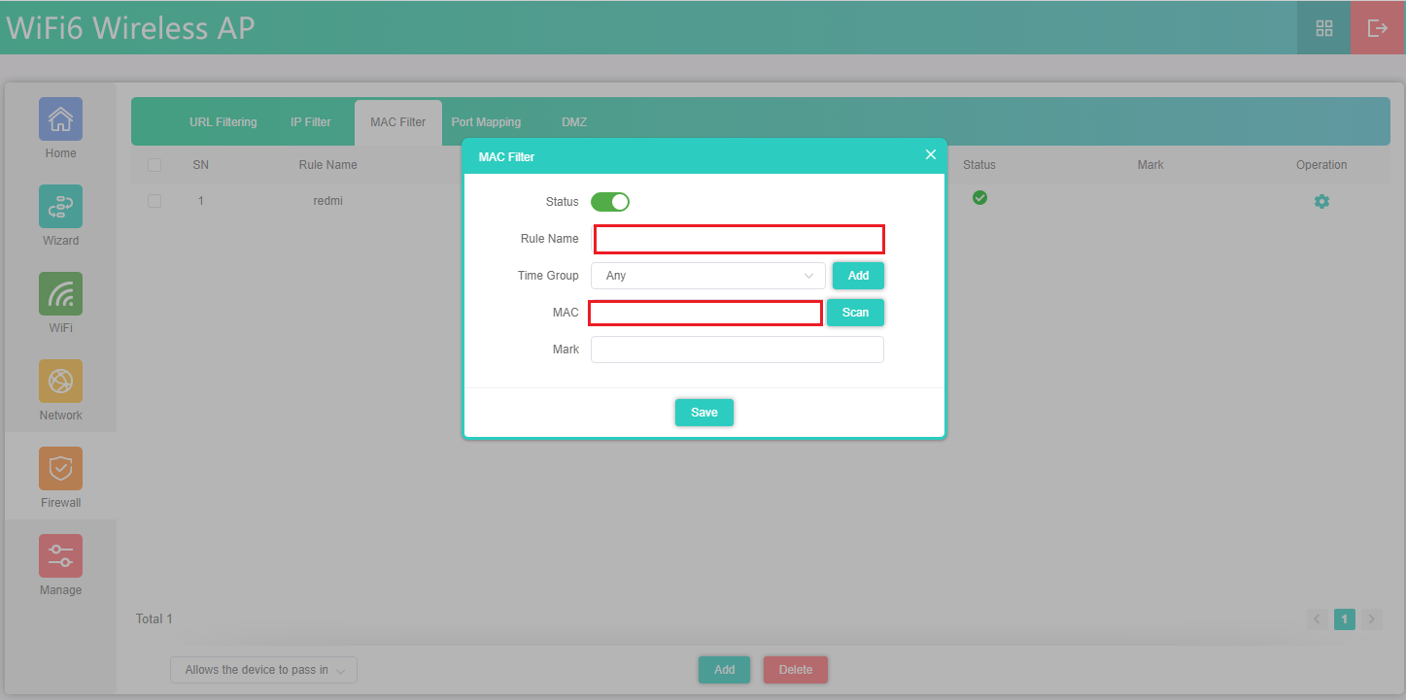This screenshot has width=1406, height=700.
Task: Check the checkbox for redmi row
Action: tap(154, 201)
